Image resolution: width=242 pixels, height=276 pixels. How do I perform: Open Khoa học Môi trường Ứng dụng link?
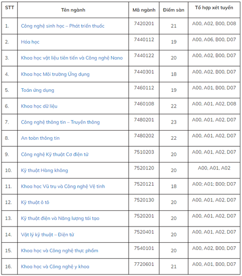point(55,74)
